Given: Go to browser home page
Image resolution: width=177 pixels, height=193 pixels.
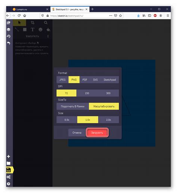Looking at the screenshot, I should (25, 16).
